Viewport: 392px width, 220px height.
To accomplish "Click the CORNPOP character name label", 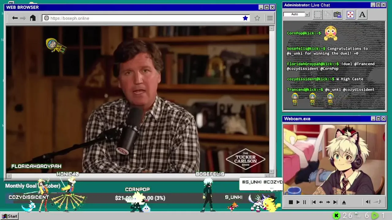I will 137,189.
